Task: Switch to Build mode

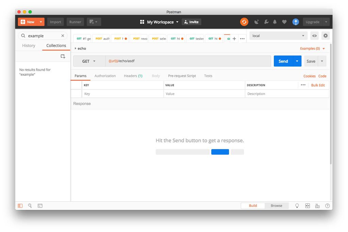Action: [x=253, y=206]
